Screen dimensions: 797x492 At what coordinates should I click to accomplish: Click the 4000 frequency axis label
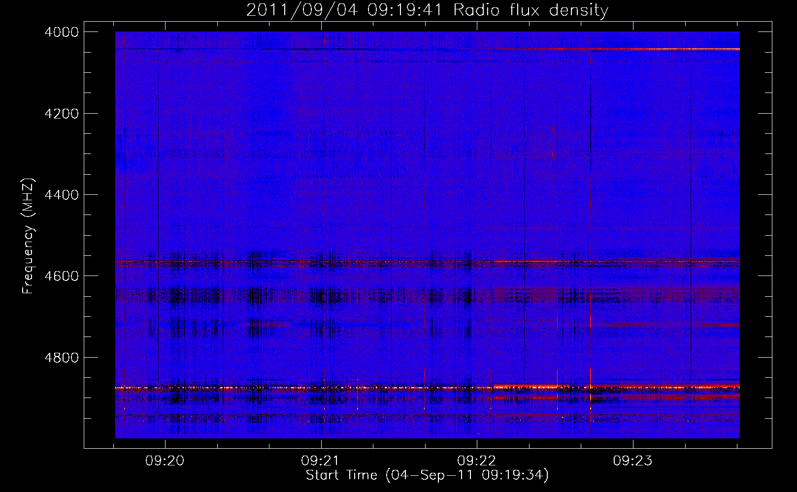point(62,32)
